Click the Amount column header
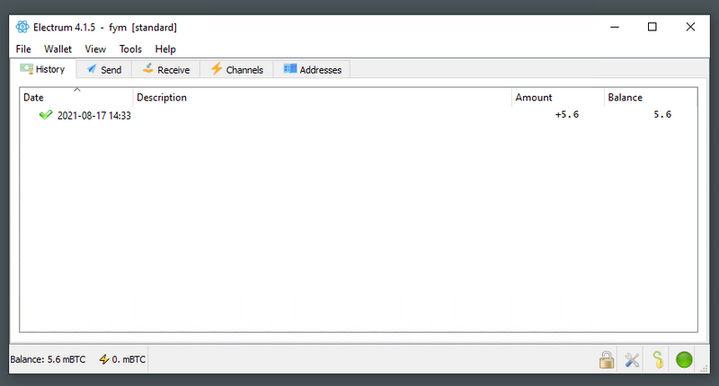The height and width of the screenshot is (386, 719). coord(557,97)
